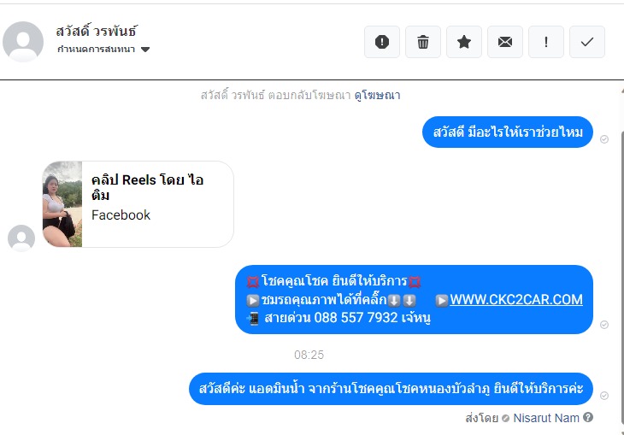Screen dimensions: 624x435
Task: Click the conversation scrollbar on right edge
Action: pyautogui.click(x=621, y=279)
